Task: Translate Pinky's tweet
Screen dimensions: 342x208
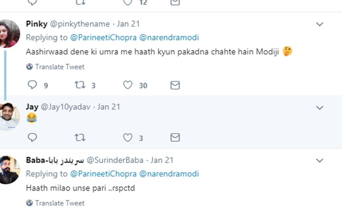Action: (60, 67)
